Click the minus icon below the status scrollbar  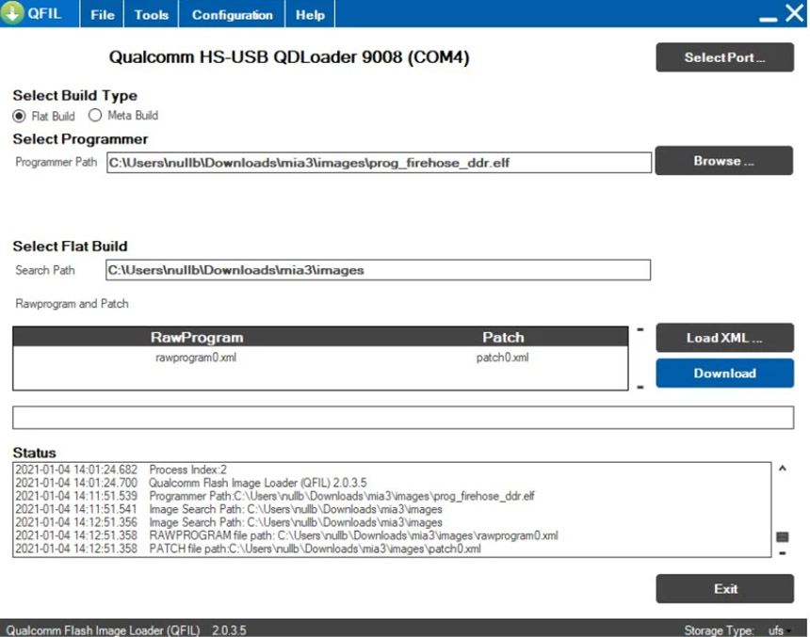782,553
